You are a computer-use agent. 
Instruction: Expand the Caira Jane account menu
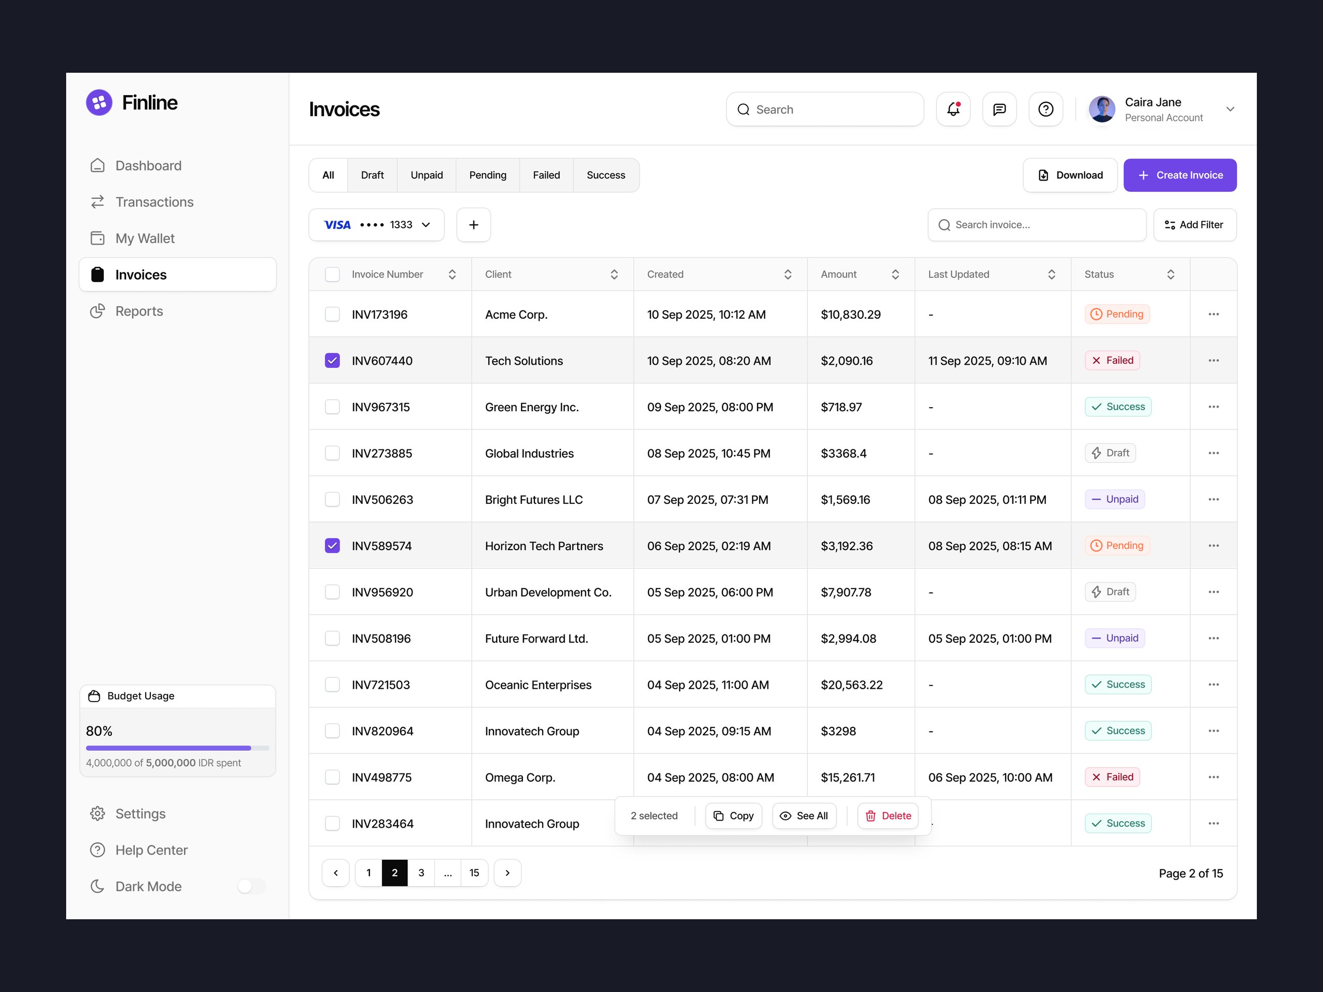tap(1229, 109)
